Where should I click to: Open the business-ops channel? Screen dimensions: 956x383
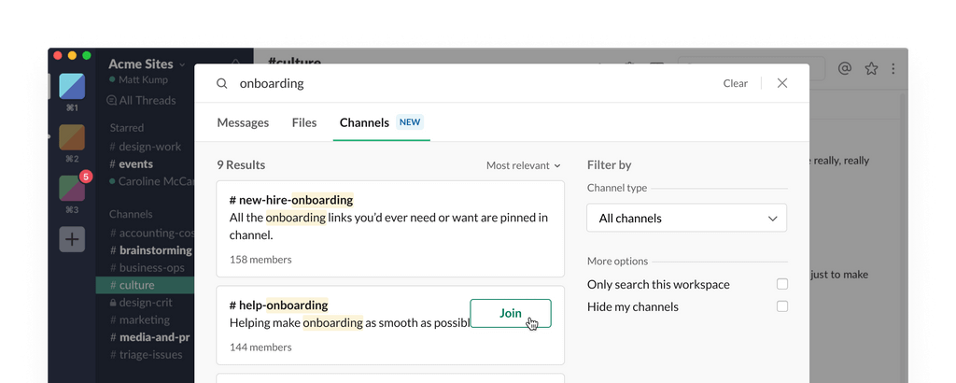[147, 268]
